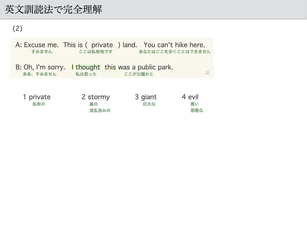The width and height of the screenshot is (307, 225).
Task: Click the title 英文訓読法で完全理解
Action: pos(53,9)
